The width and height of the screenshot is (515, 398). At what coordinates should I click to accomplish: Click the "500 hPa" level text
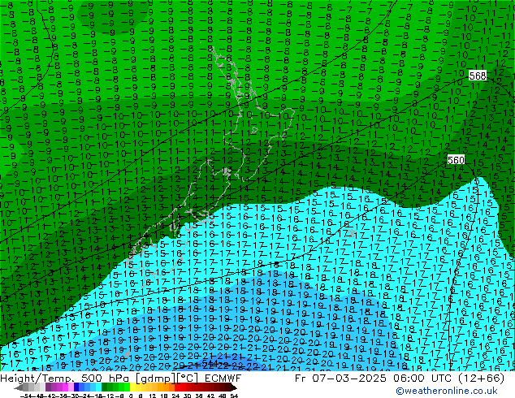[106, 379]
